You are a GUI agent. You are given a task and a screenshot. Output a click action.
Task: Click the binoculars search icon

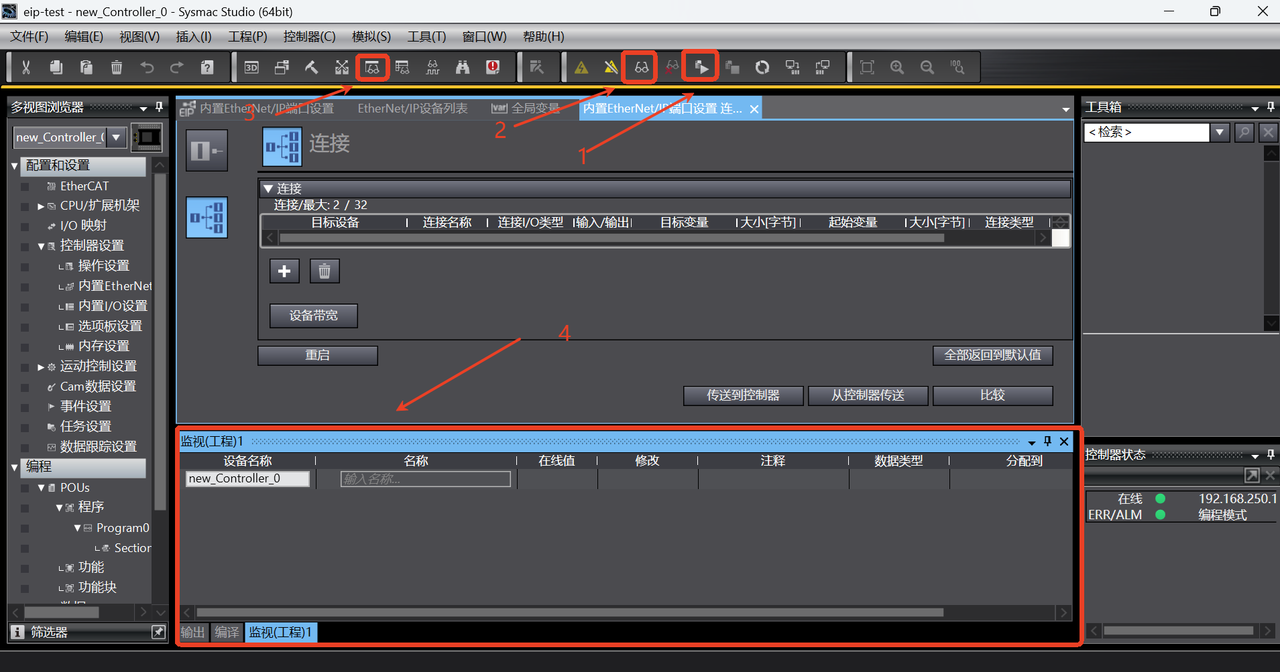click(463, 67)
